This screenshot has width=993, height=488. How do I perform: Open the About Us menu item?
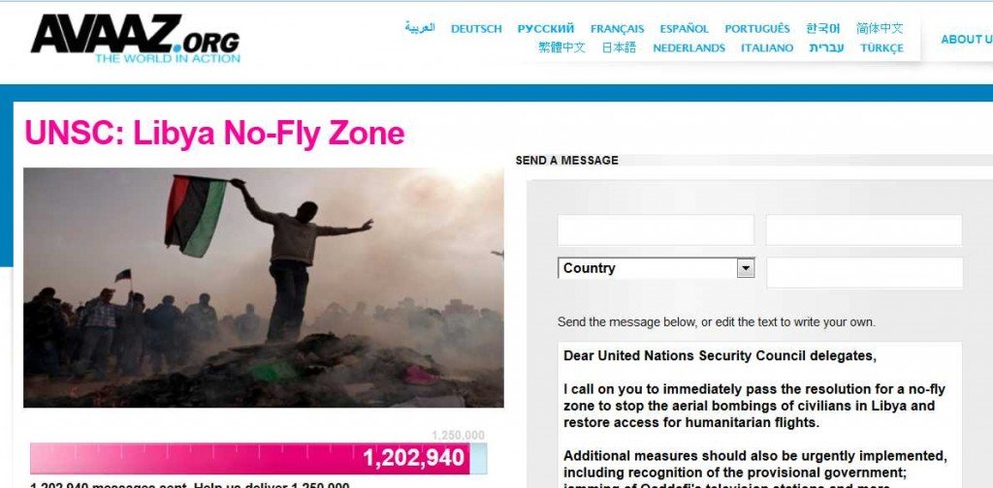966,40
